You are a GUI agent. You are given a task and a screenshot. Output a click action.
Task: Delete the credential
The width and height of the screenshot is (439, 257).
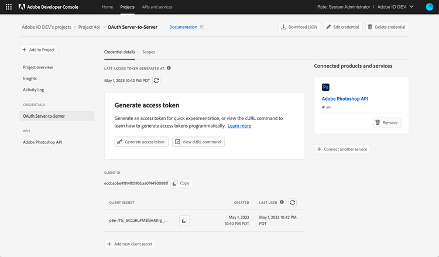(x=387, y=27)
